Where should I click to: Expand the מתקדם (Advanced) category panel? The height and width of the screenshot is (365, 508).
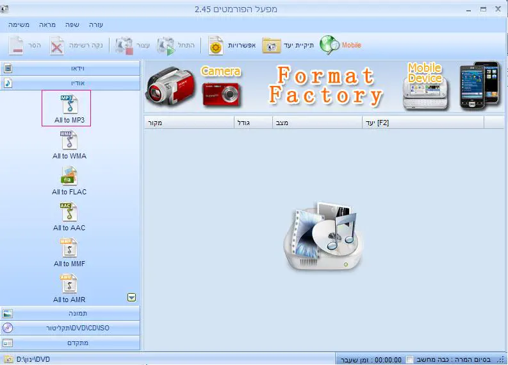pos(70,343)
